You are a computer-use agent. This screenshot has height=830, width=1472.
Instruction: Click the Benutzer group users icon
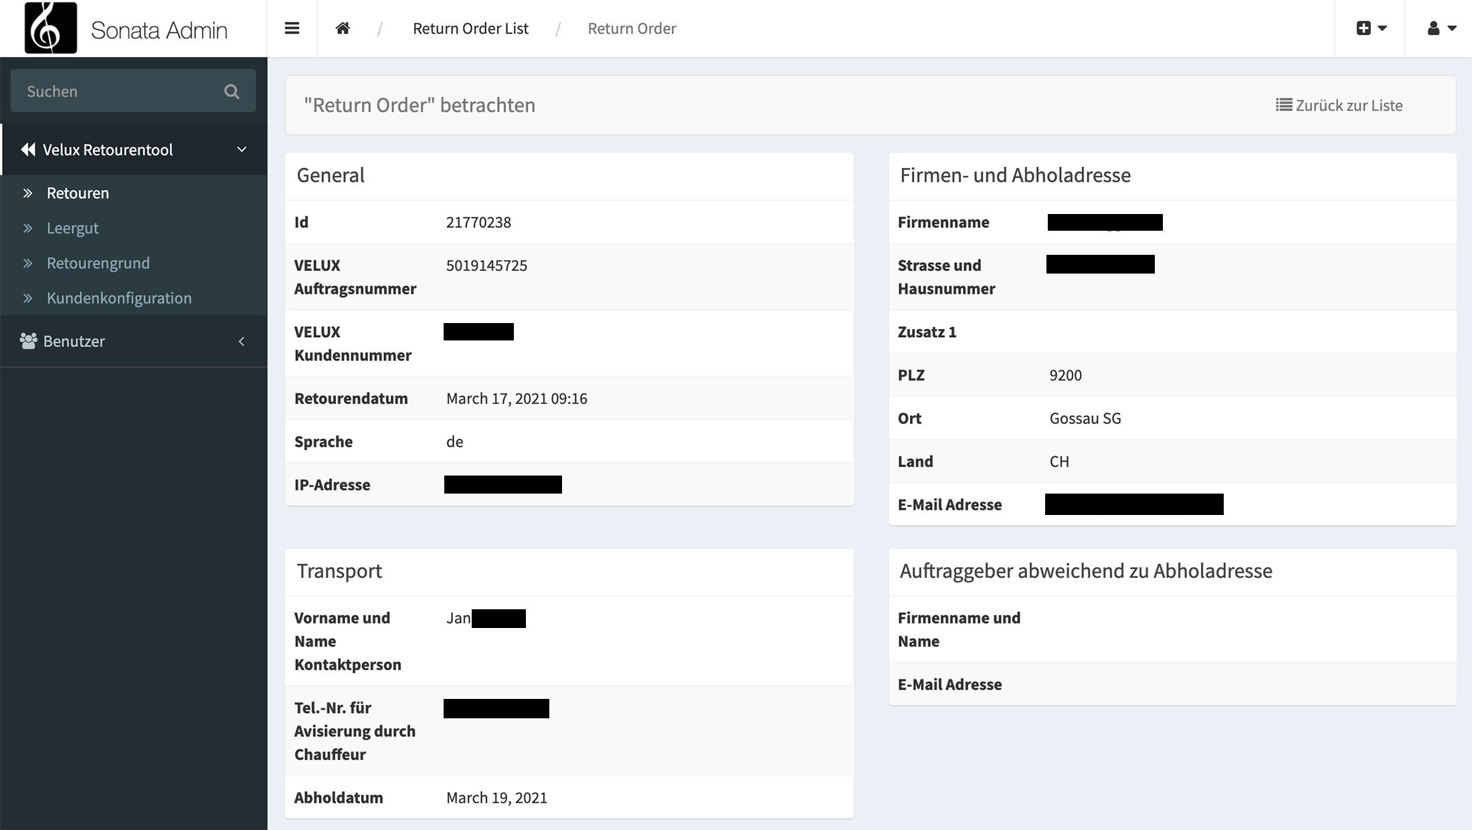[28, 341]
